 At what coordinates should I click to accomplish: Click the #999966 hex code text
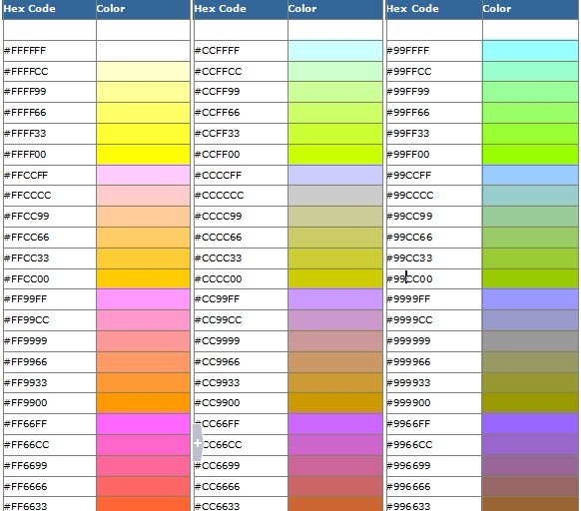(408, 362)
